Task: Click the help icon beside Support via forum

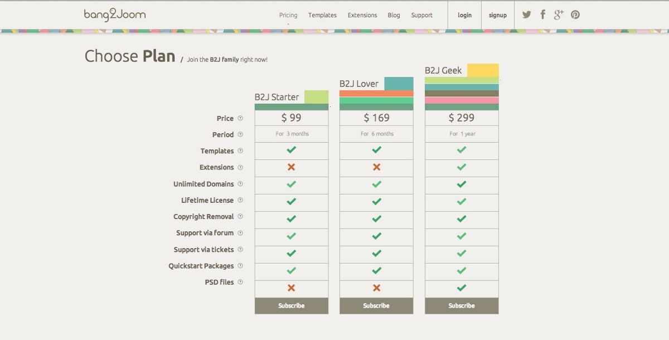Action: point(240,233)
